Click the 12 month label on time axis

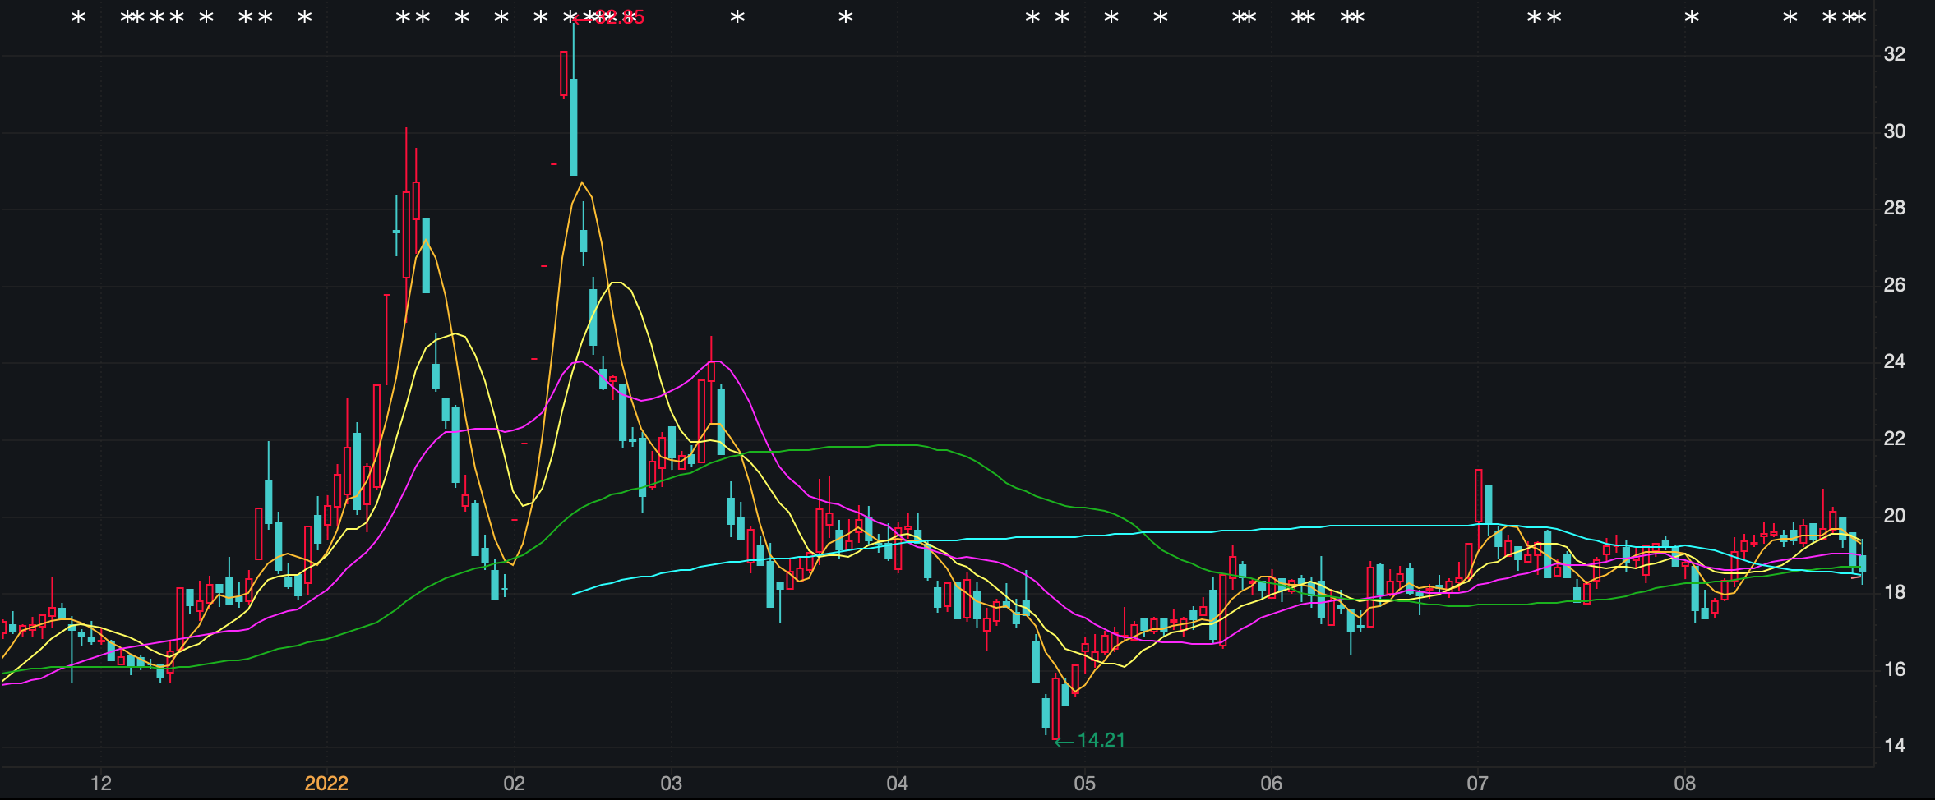pyautogui.click(x=100, y=784)
